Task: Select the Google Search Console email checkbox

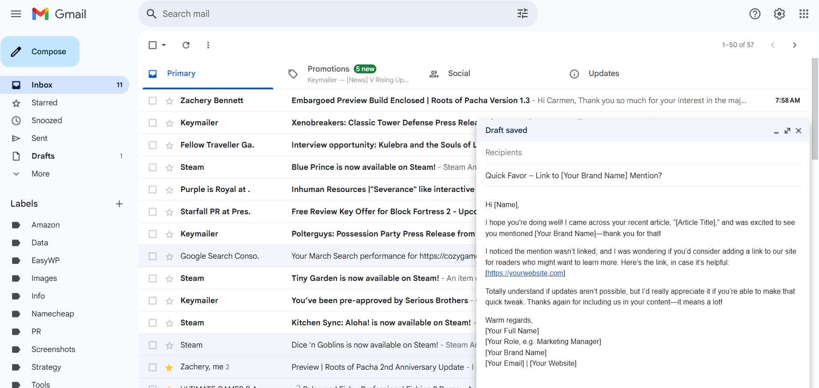Action: (x=152, y=256)
